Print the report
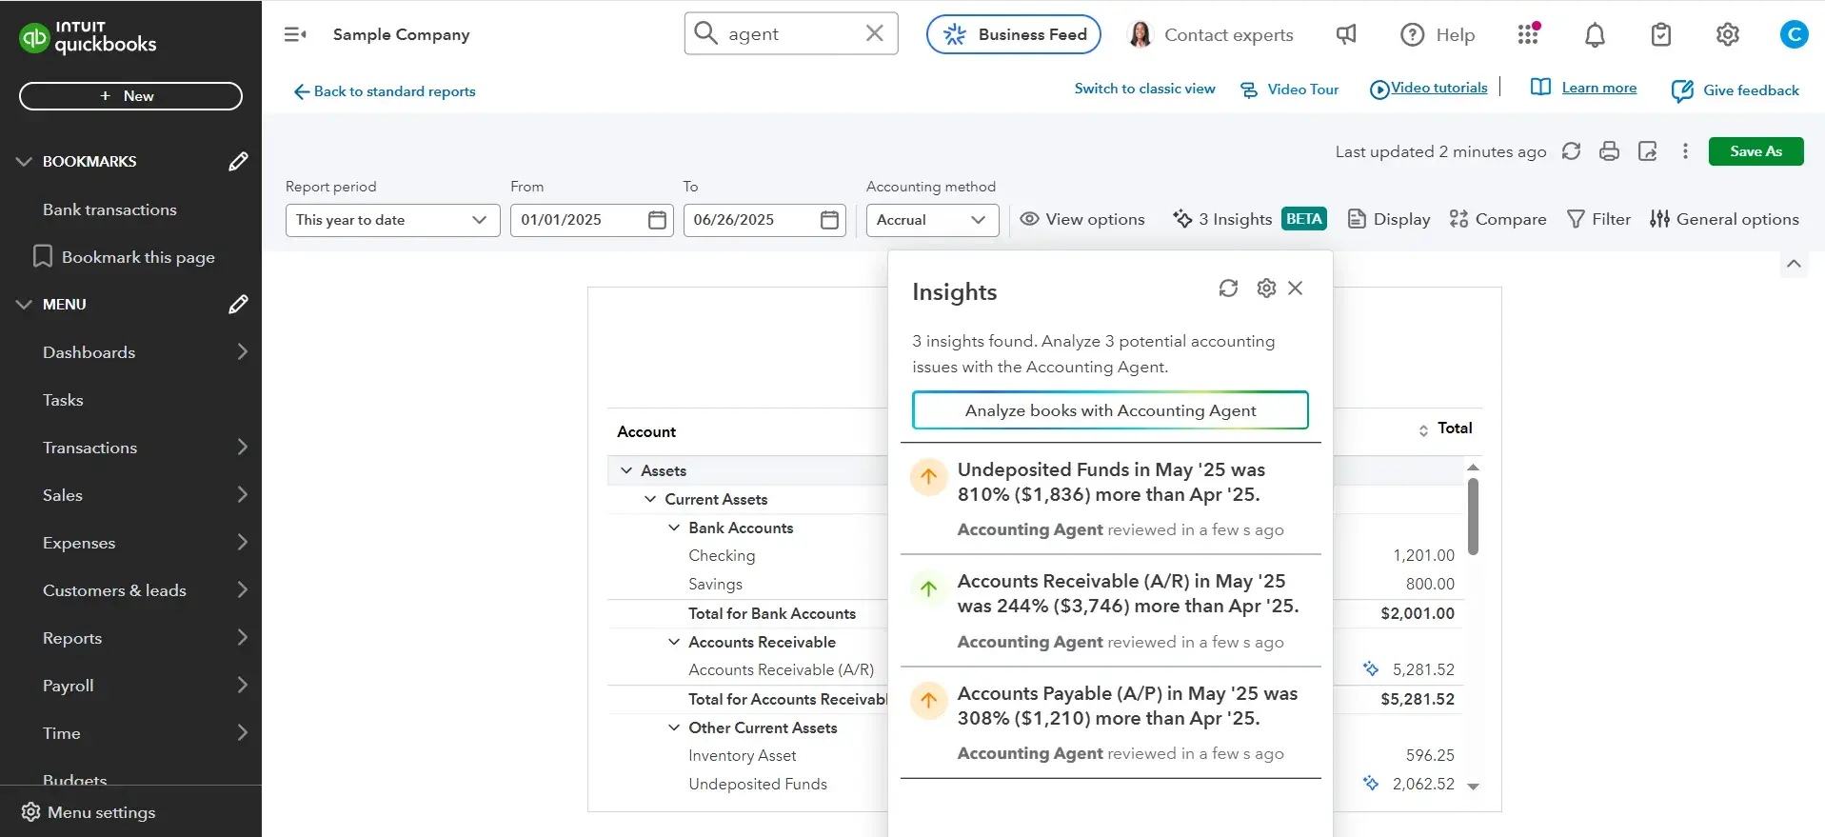Screen dimensions: 1825x837 pos(1609,151)
